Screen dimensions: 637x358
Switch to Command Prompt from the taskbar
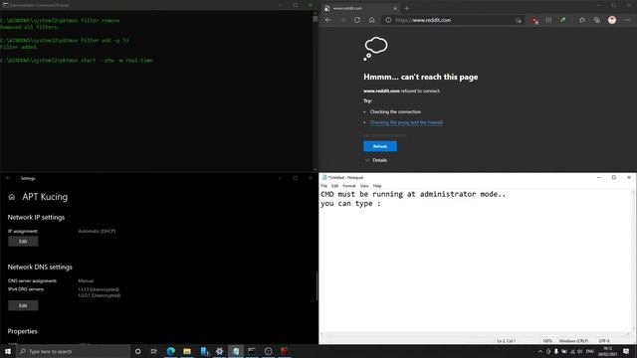click(252, 351)
